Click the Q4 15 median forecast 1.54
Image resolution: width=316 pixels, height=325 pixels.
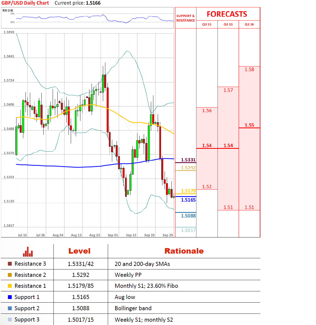(228, 146)
